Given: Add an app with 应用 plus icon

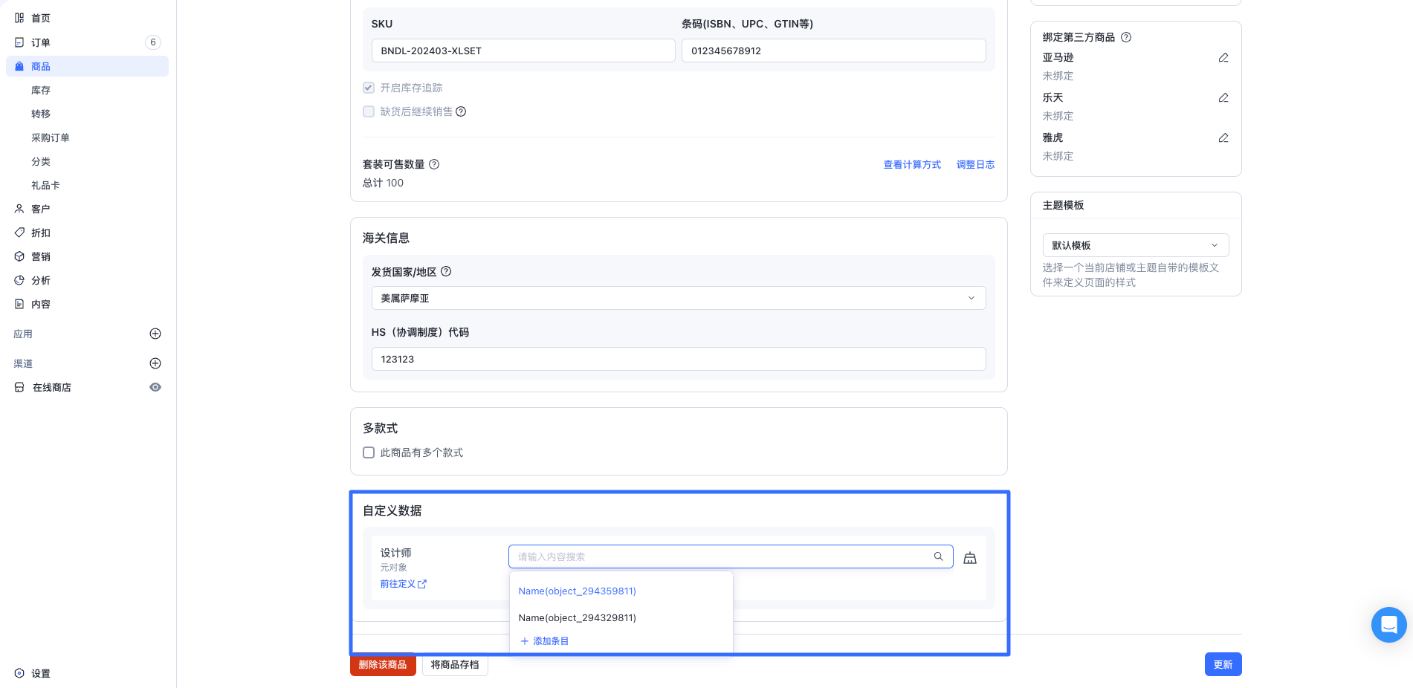Looking at the screenshot, I should point(155,334).
